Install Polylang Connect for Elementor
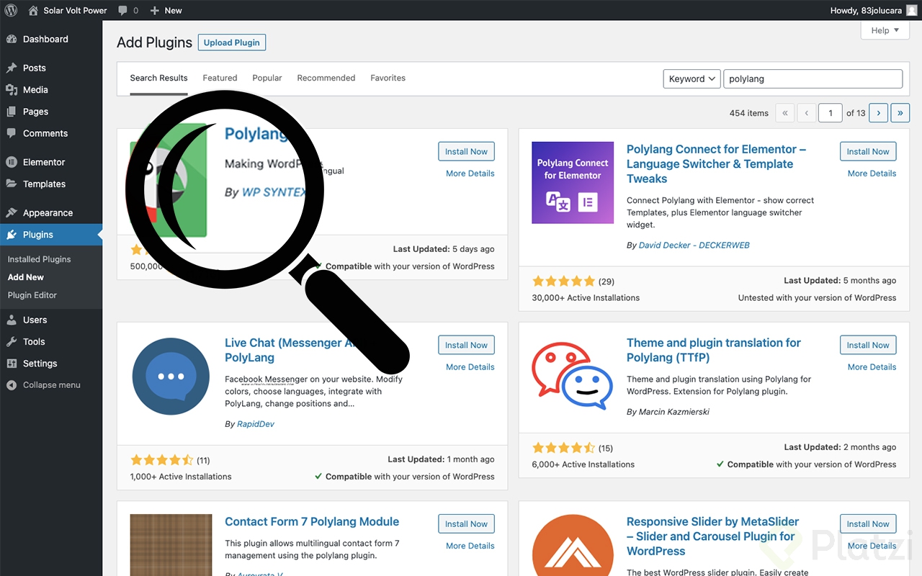This screenshot has width=922, height=576. (x=868, y=151)
